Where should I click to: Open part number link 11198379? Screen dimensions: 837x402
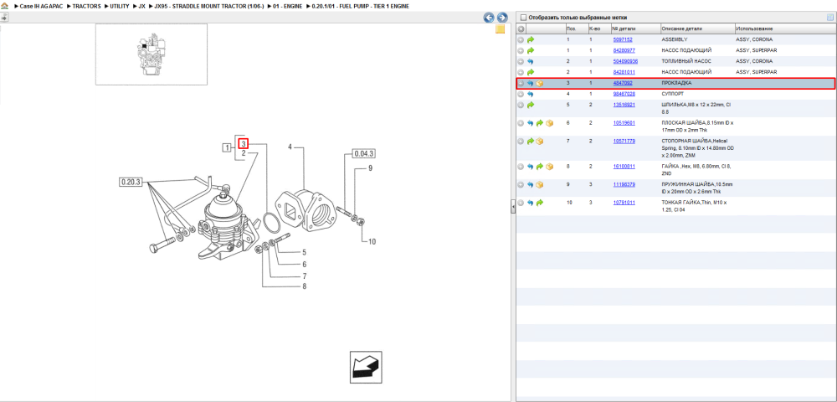(624, 185)
